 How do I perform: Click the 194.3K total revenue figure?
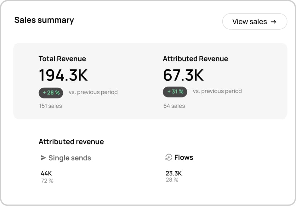pos(63,75)
